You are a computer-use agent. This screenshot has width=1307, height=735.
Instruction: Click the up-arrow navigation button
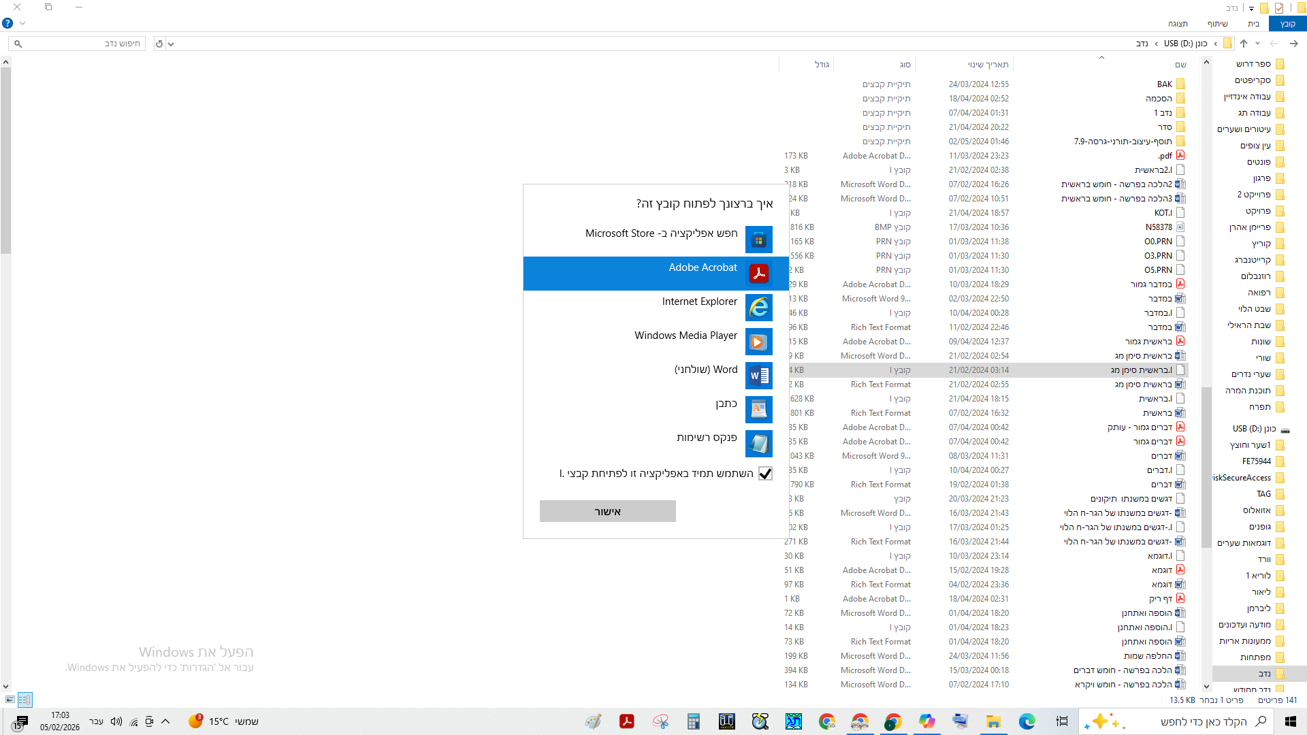[1243, 44]
